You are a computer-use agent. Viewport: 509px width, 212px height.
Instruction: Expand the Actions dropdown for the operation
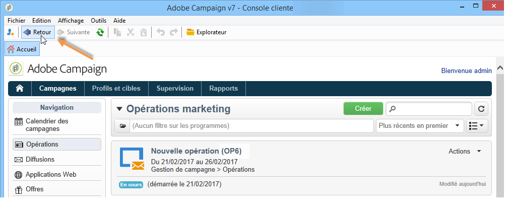click(465, 151)
